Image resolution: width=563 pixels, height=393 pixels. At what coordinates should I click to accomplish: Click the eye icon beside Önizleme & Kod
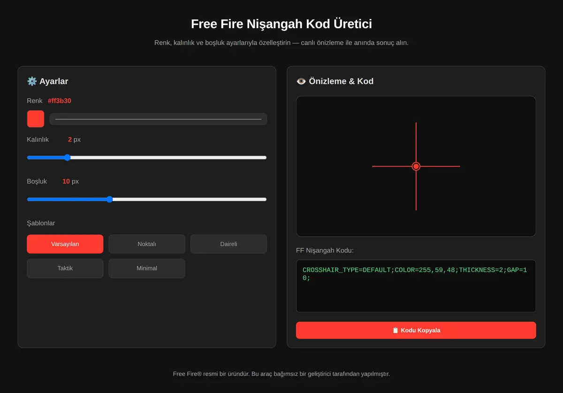(301, 81)
